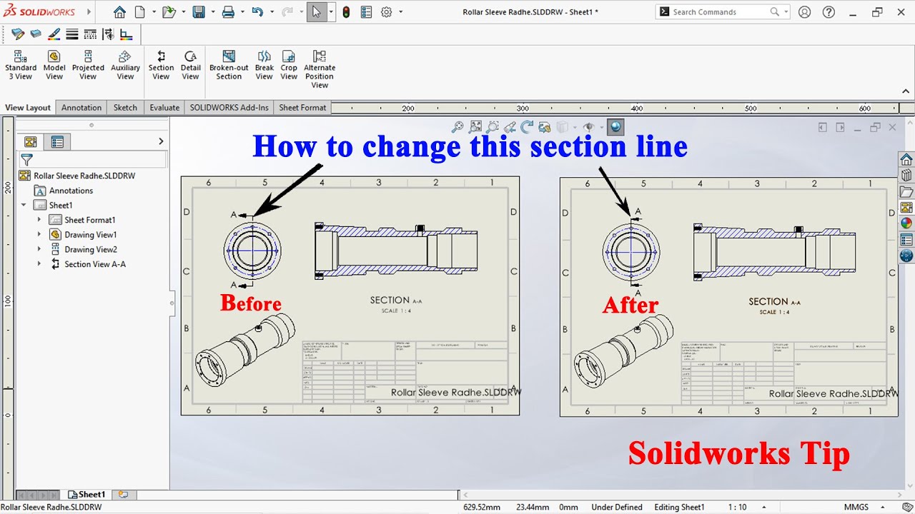Create a new document
This screenshot has height=514, width=915.
(x=140, y=12)
